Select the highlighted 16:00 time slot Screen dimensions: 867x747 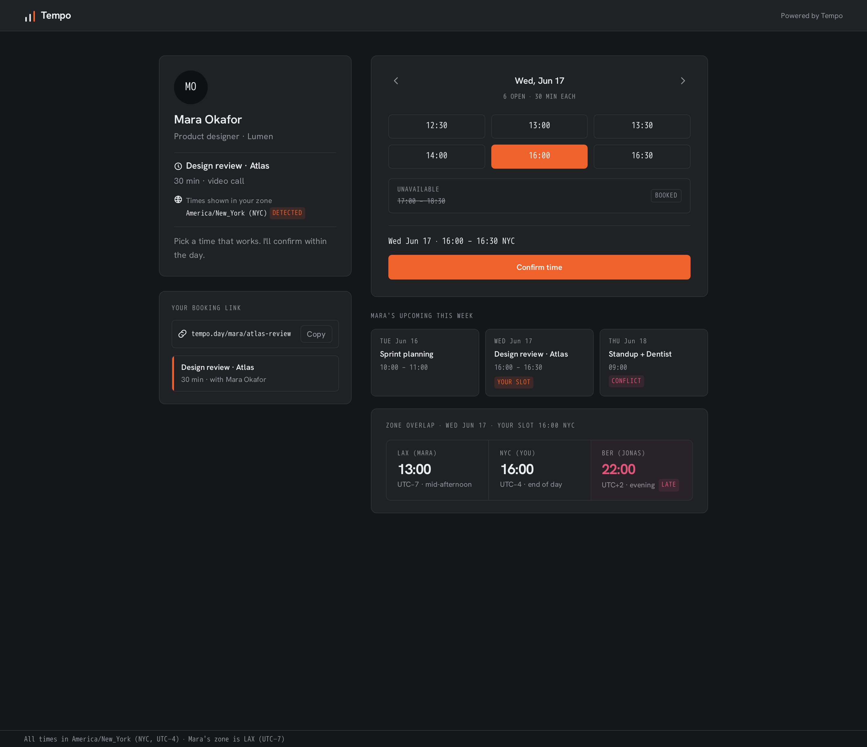[x=539, y=156]
